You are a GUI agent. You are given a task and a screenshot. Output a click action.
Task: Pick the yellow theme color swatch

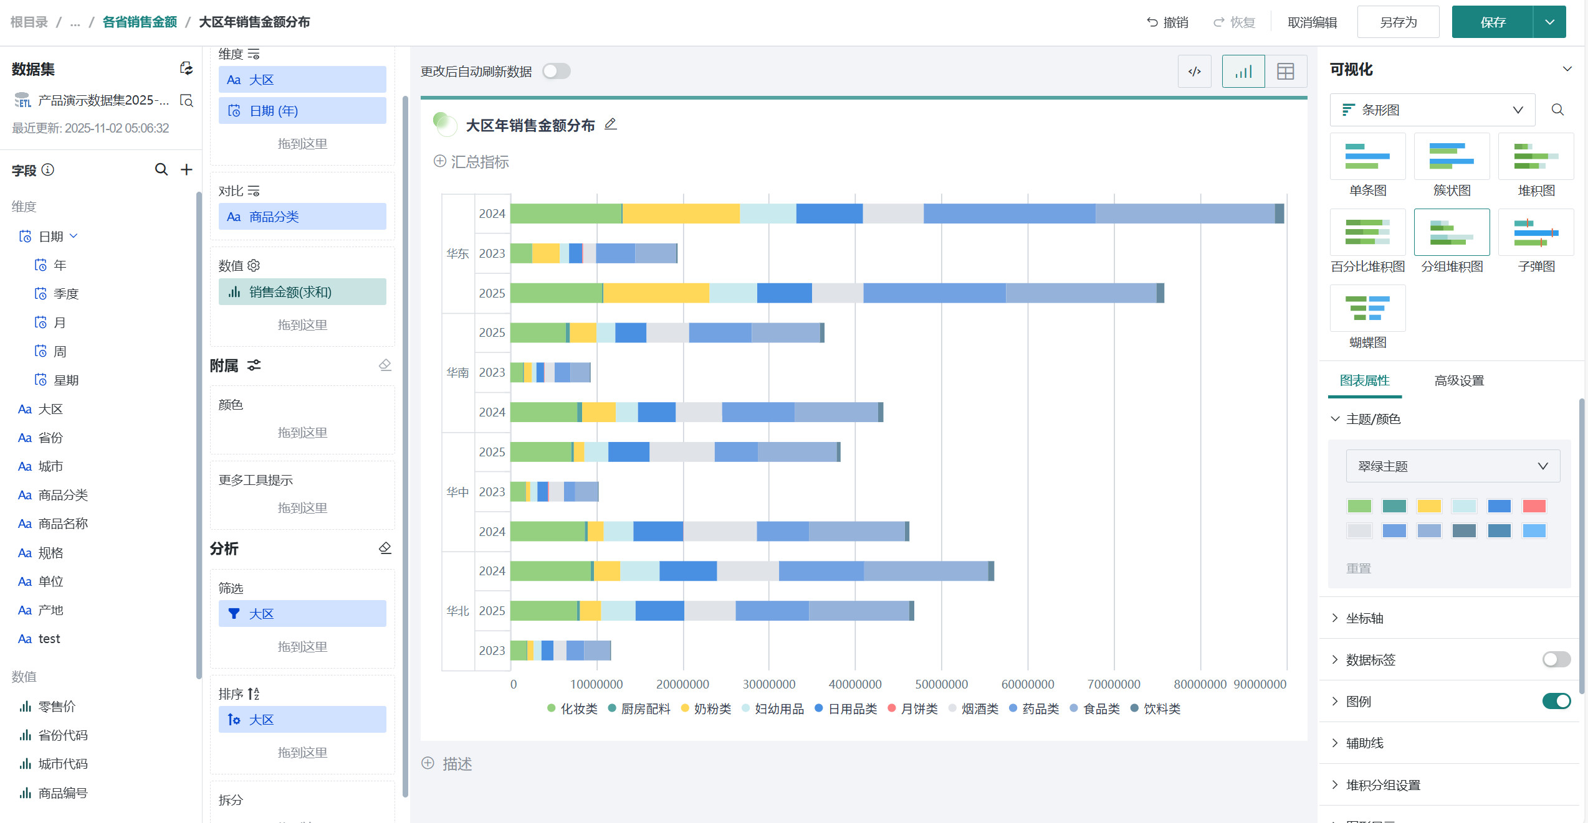[x=1428, y=506]
